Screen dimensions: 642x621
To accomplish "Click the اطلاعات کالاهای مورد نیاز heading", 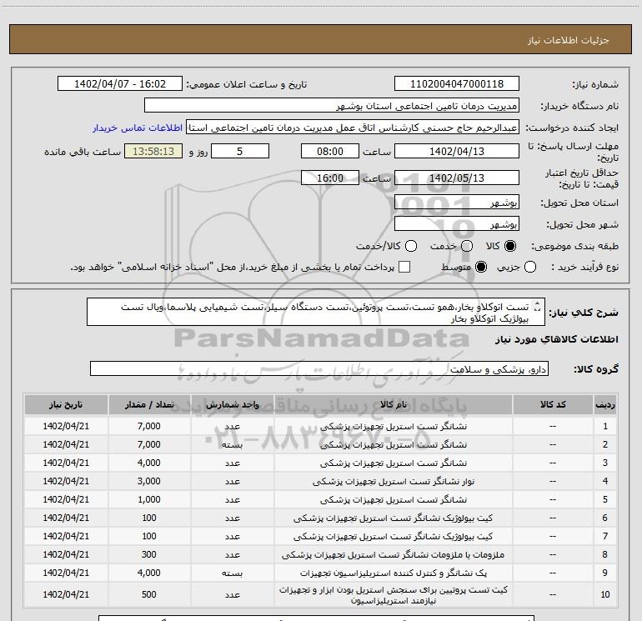I will pos(556,339).
